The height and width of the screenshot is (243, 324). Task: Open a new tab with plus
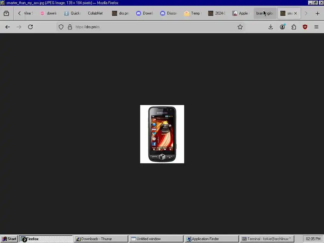(318, 13)
